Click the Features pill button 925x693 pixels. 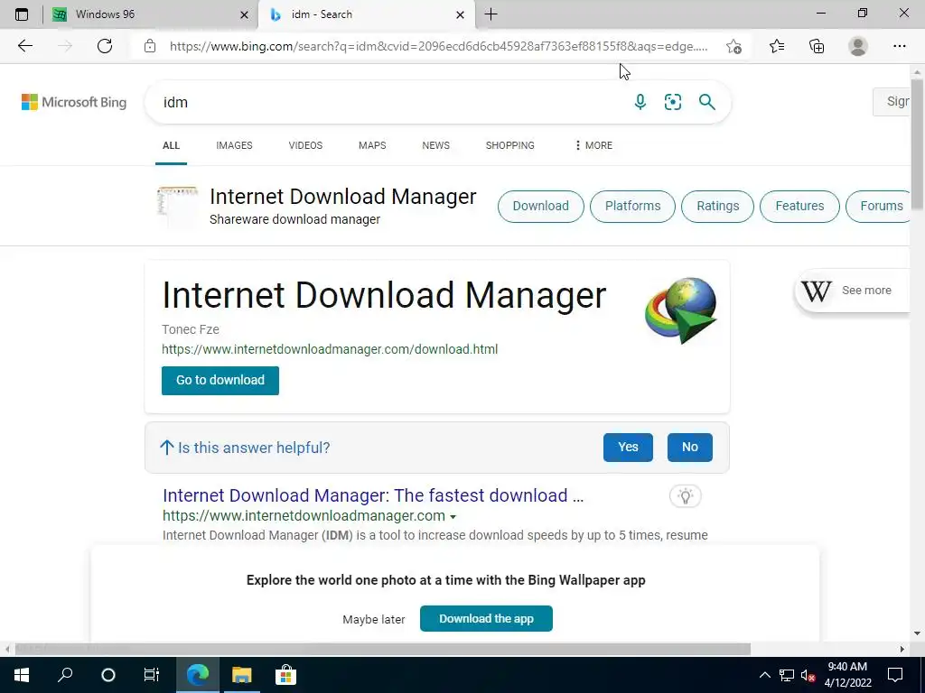click(799, 207)
